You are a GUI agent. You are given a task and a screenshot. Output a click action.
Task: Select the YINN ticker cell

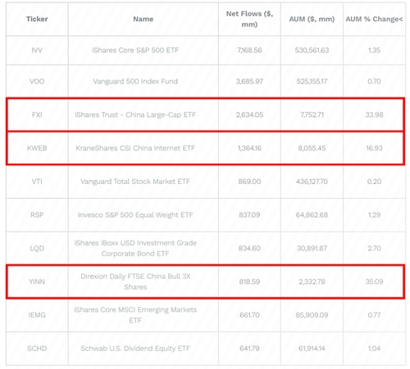[x=37, y=281]
